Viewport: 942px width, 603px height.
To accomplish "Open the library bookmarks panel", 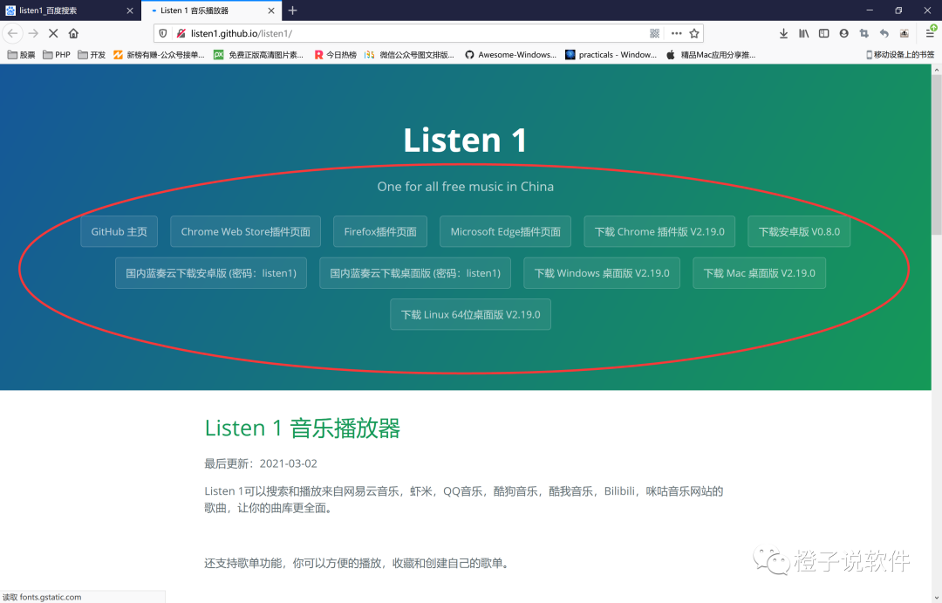I will pos(804,34).
